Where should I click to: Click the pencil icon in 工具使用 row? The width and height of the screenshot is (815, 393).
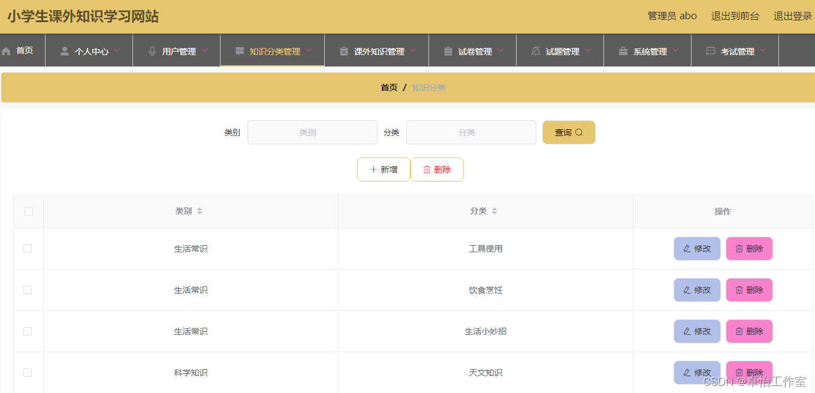pyautogui.click(x=687, y=249)
